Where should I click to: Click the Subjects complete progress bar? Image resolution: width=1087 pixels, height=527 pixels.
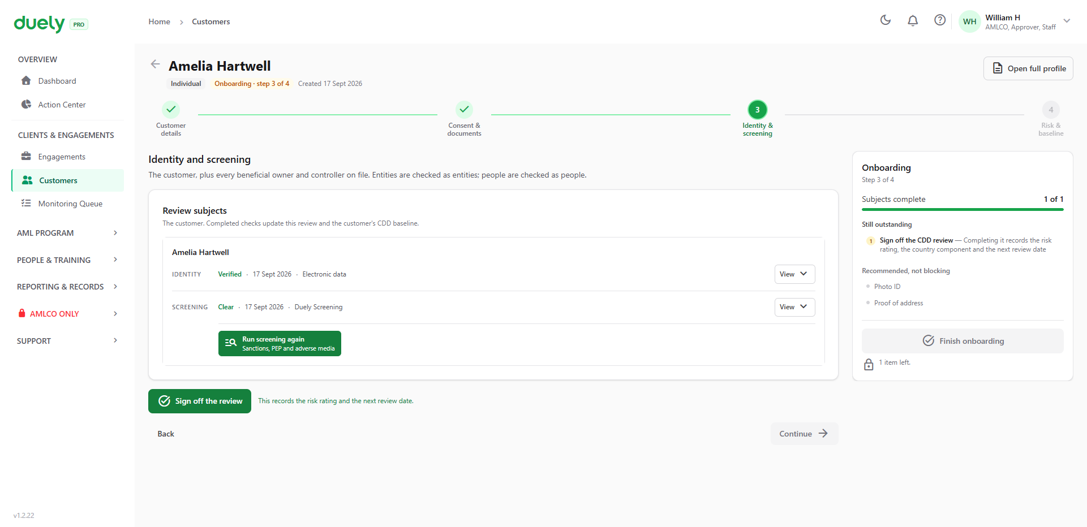coord(963,210)
